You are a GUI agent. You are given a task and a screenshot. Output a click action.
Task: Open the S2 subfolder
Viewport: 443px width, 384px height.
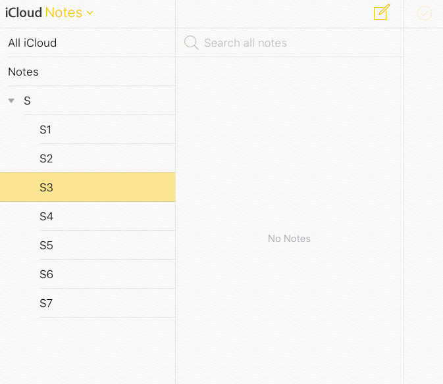[x=88, y=158]
